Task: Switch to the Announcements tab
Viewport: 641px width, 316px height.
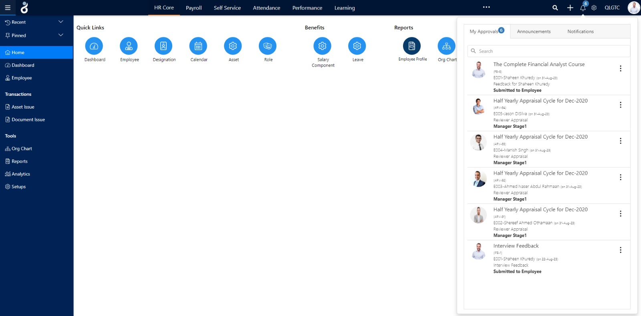Action: [x=534, y=32]
